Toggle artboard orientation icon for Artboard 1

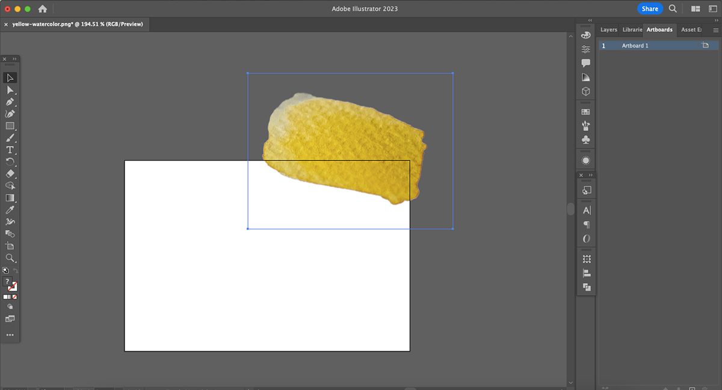pyautogui.click(x=705, y=46)
